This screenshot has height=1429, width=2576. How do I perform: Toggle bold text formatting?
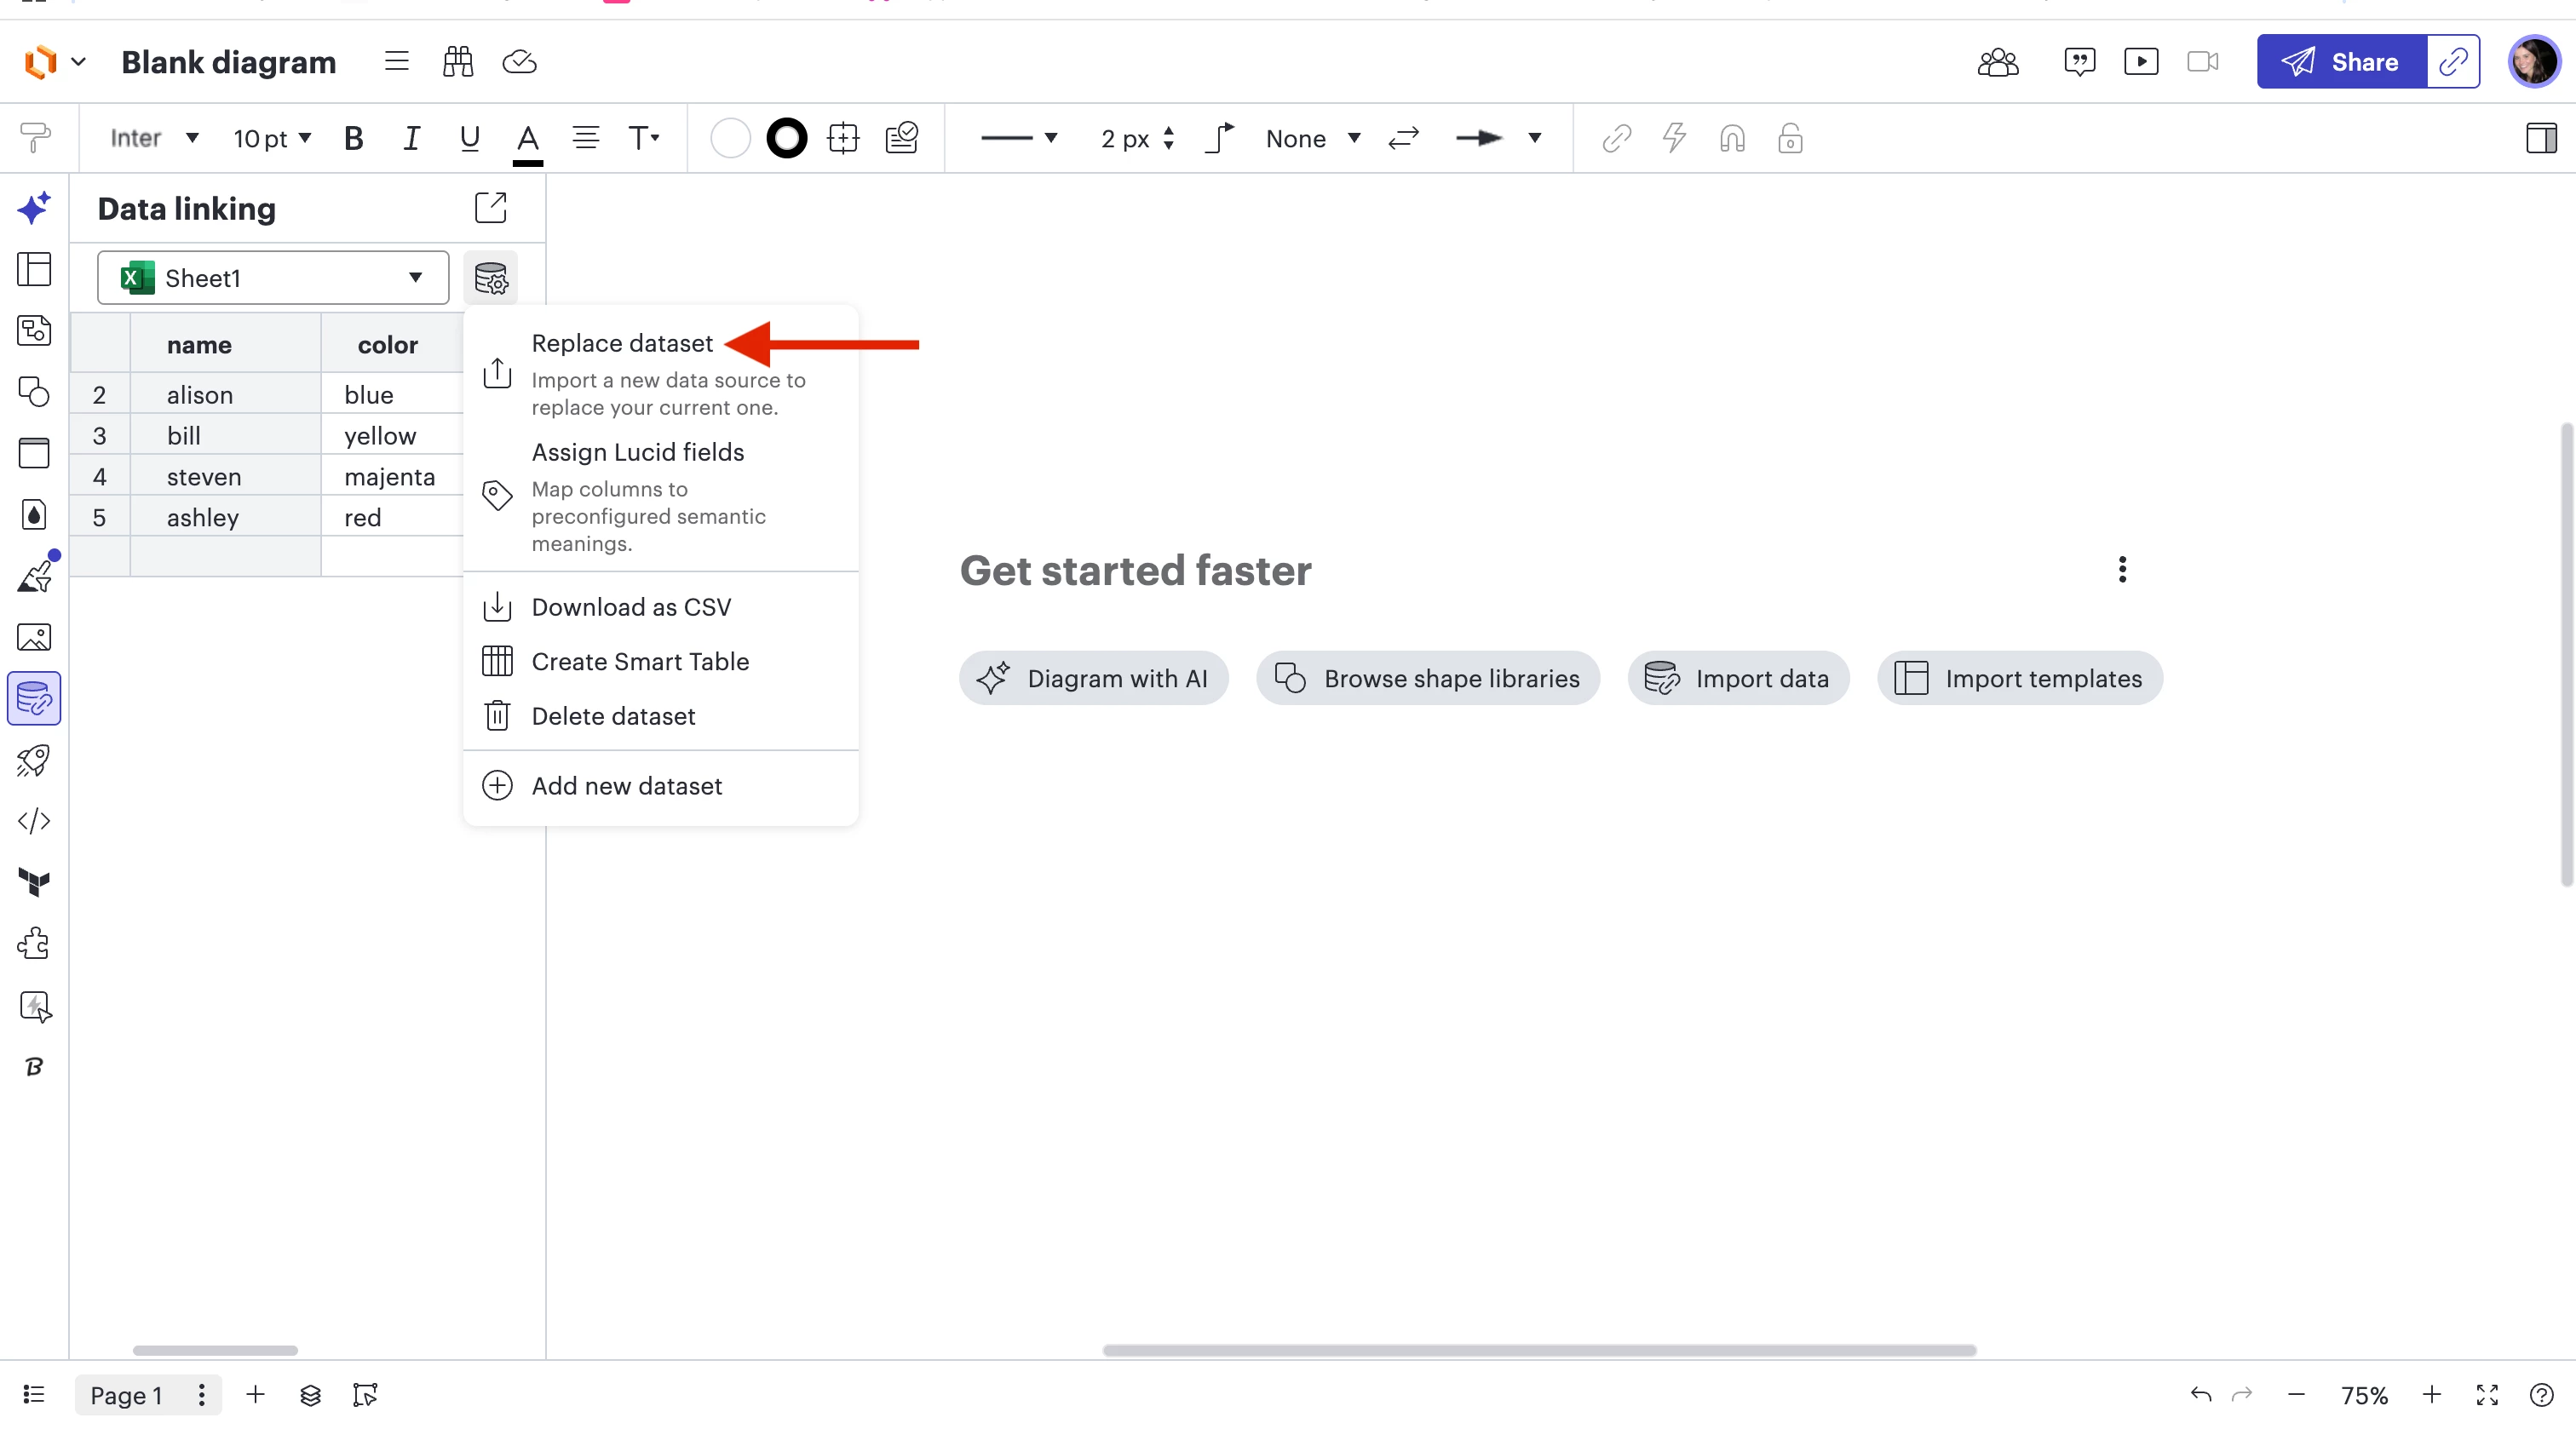[x=353, y=138]
